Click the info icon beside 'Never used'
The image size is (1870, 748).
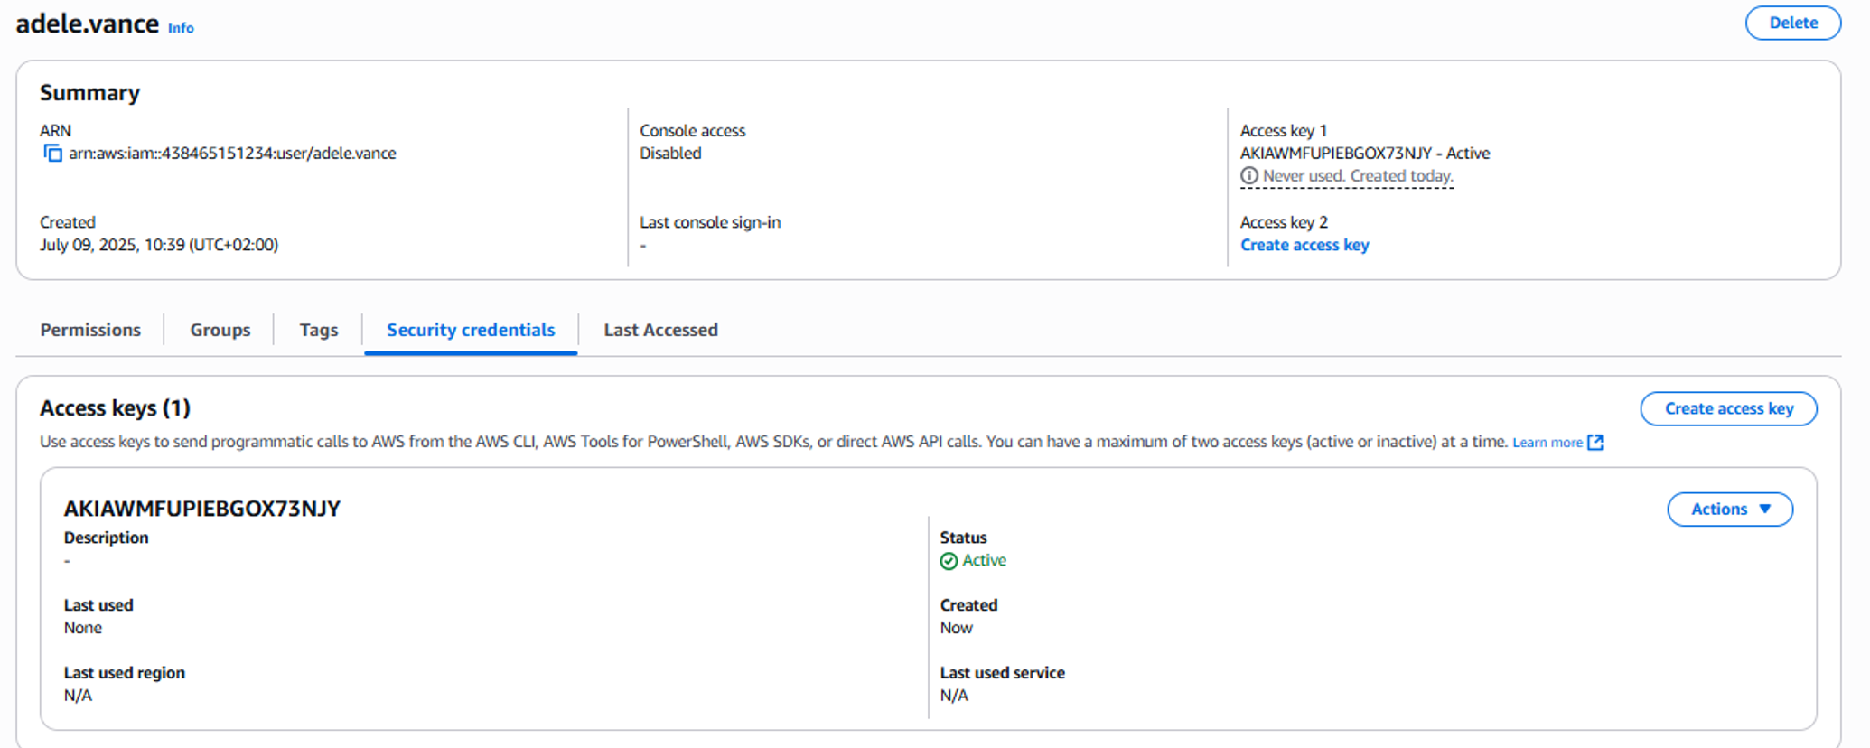(x=1248, y=176)
